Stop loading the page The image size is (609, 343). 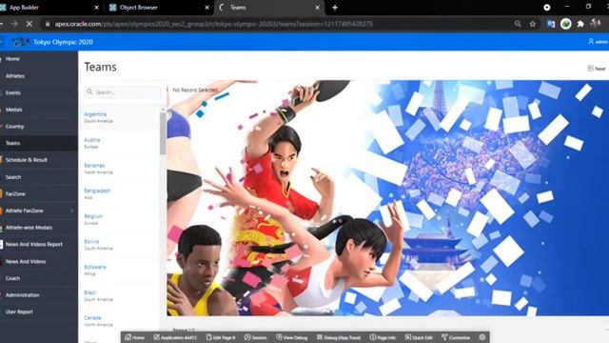pos(29,24)
